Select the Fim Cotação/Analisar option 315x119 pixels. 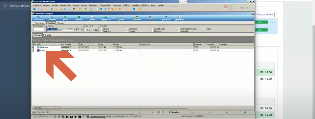187,29
